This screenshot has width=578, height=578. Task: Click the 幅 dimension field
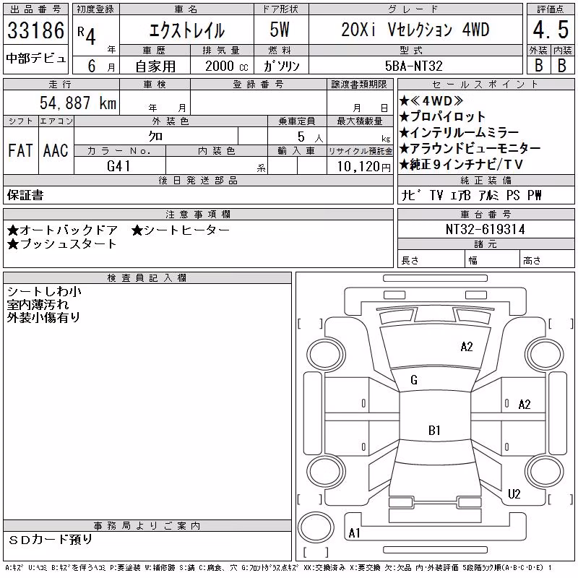coord(493,260)
